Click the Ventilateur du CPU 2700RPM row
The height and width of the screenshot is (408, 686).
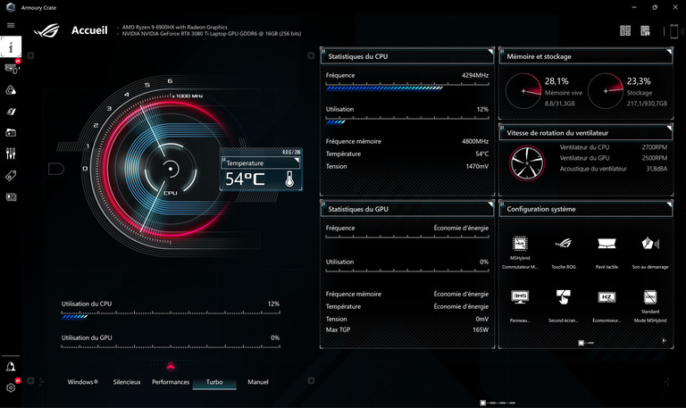[614, 147]
